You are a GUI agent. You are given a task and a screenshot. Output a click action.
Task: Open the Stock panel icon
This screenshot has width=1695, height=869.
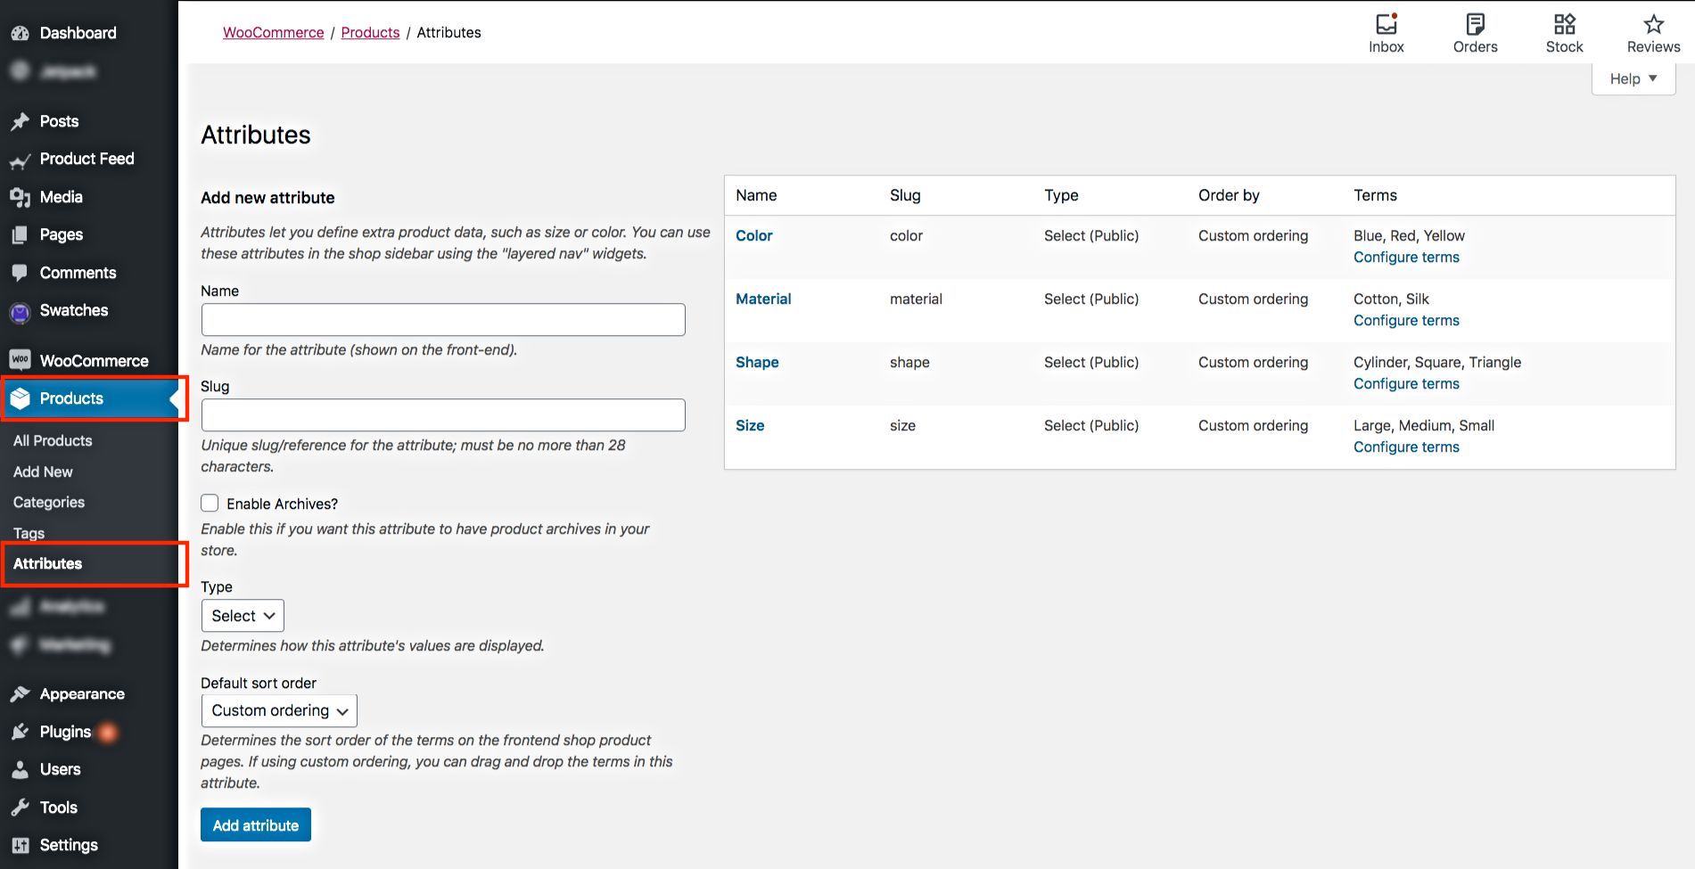point(1564,24)
